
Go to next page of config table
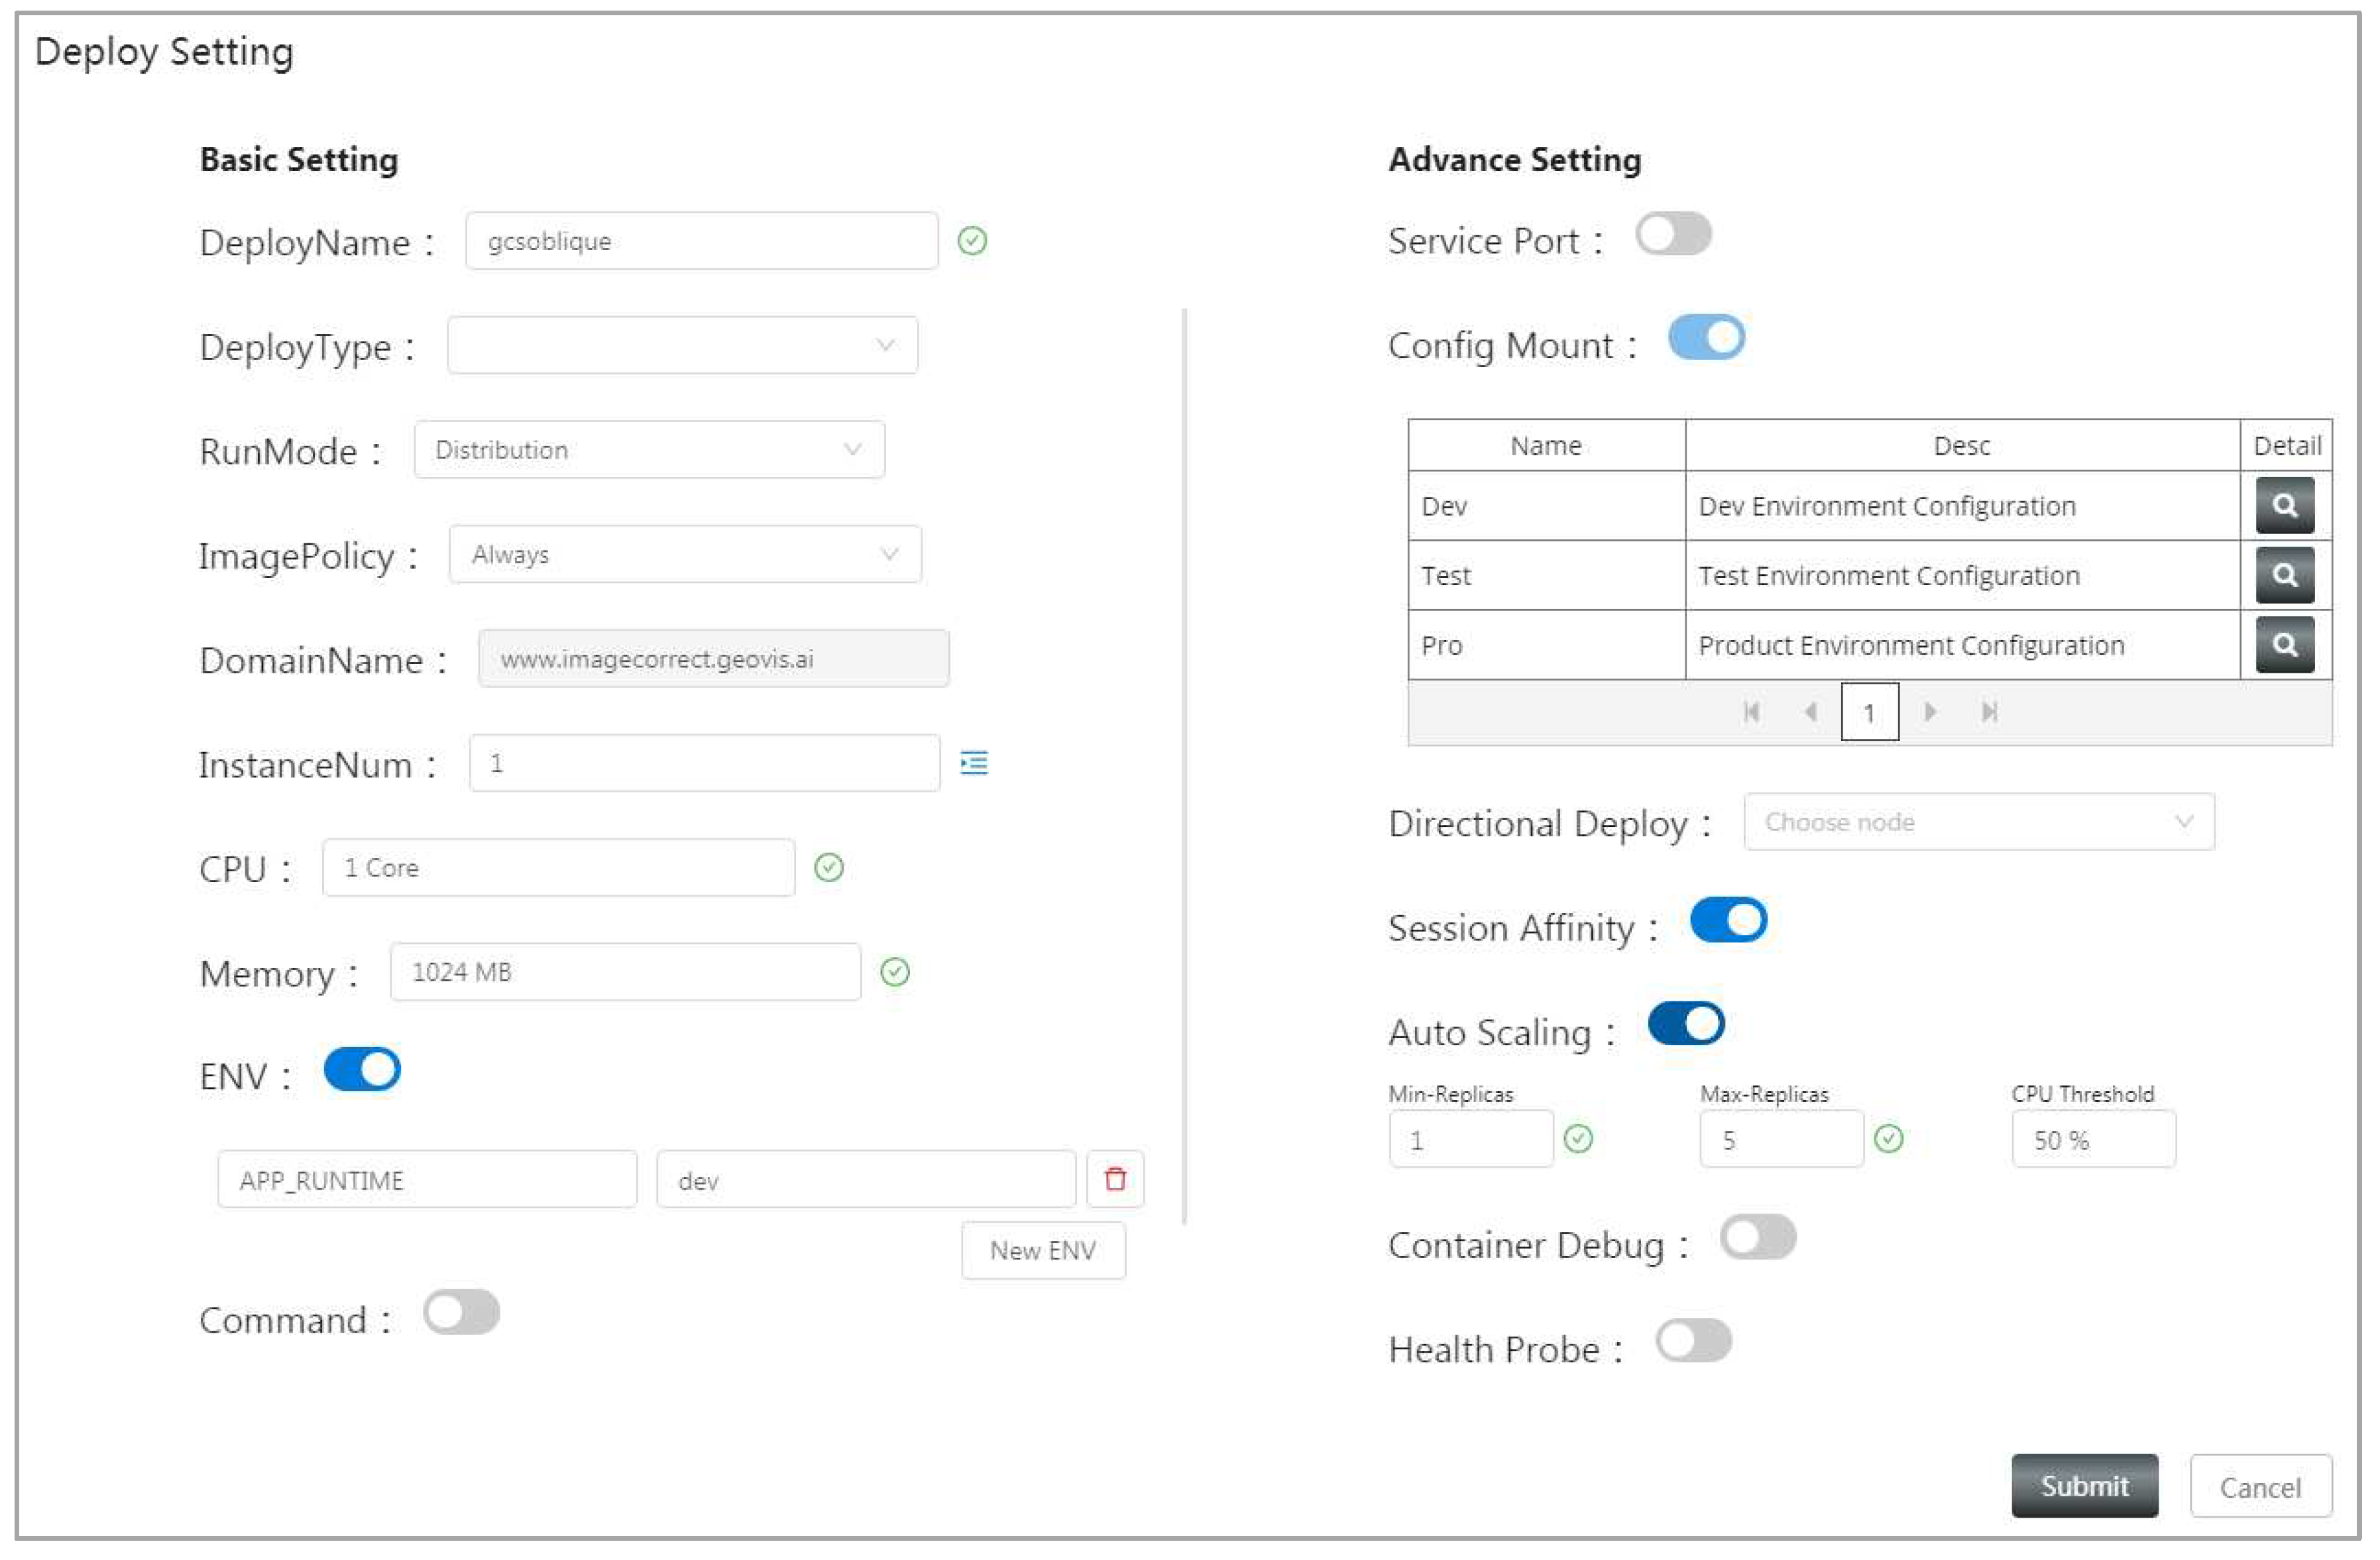[1930, 712]
